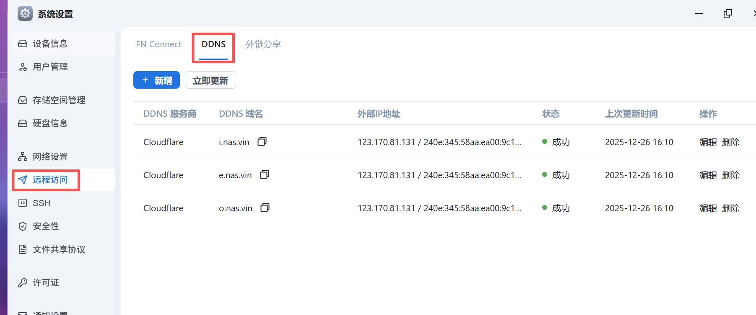Click the 许可证 key icon

23,283
